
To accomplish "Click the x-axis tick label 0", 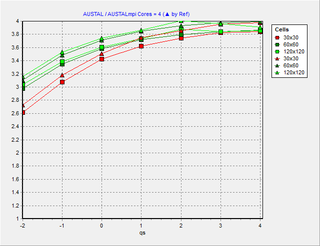I will [101, 226].
